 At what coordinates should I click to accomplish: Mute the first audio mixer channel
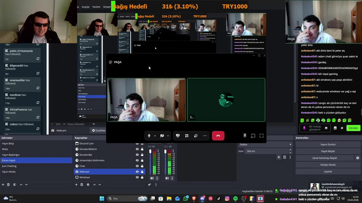152,178
